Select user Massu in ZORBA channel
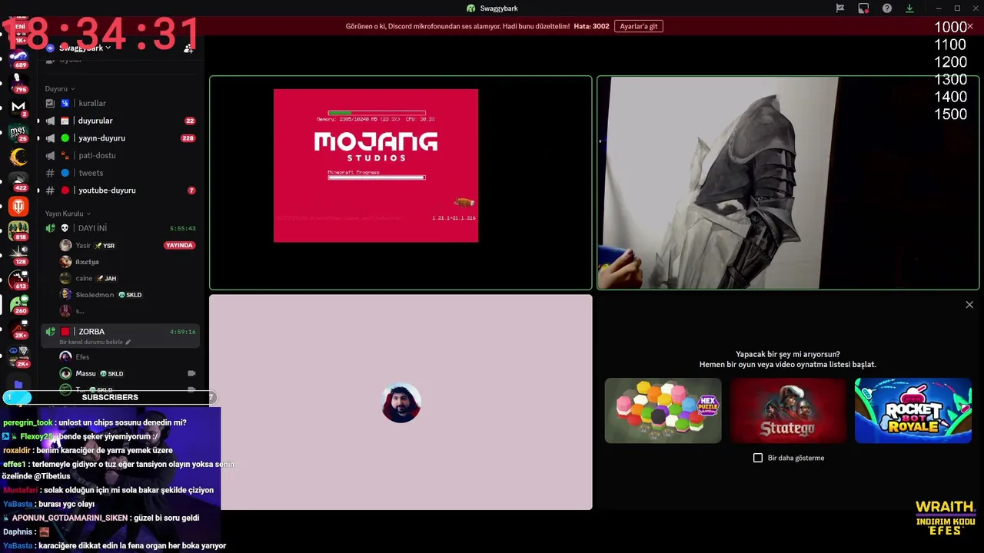984x553 pixels. pos(128,373)
